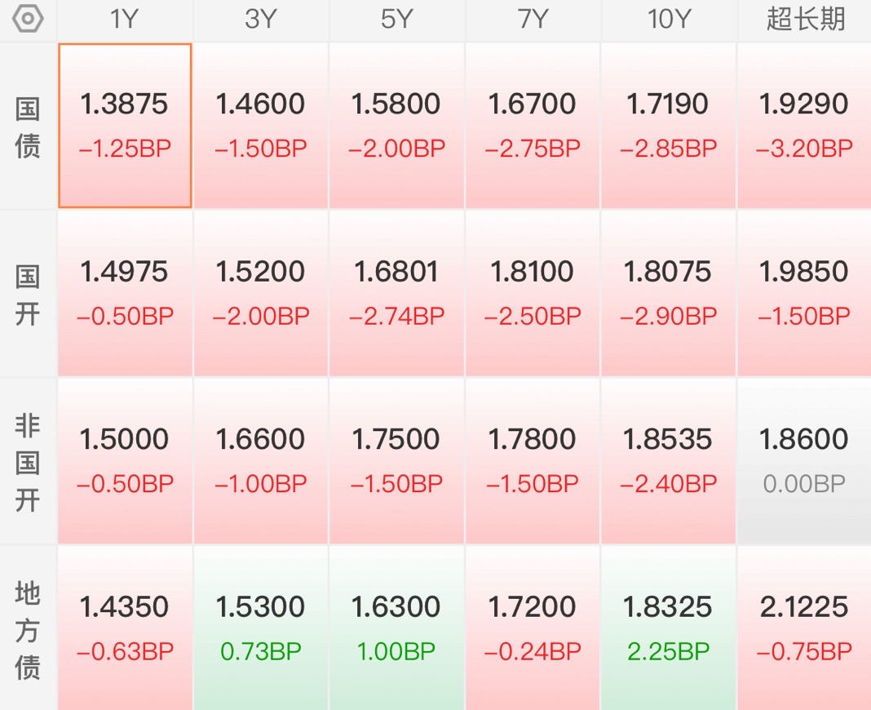Select the 1Y maturity column header

[125, 20]
